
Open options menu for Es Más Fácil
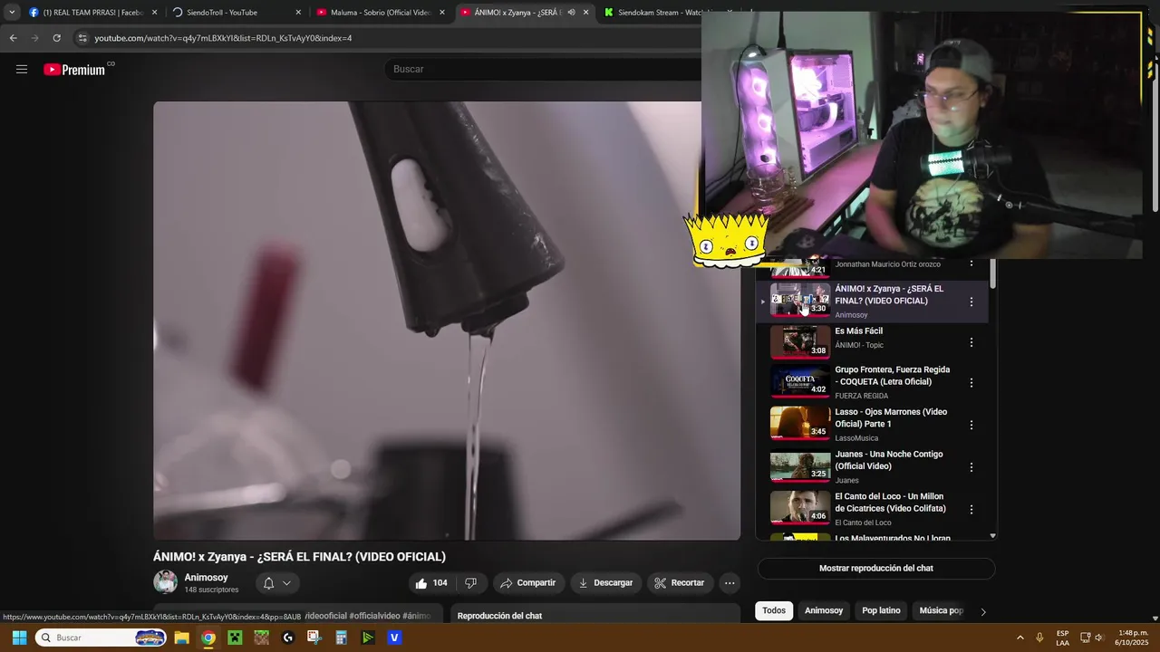971,342
